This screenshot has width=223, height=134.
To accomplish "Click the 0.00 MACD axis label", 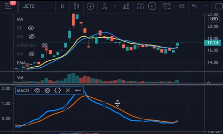I will 6,118.
